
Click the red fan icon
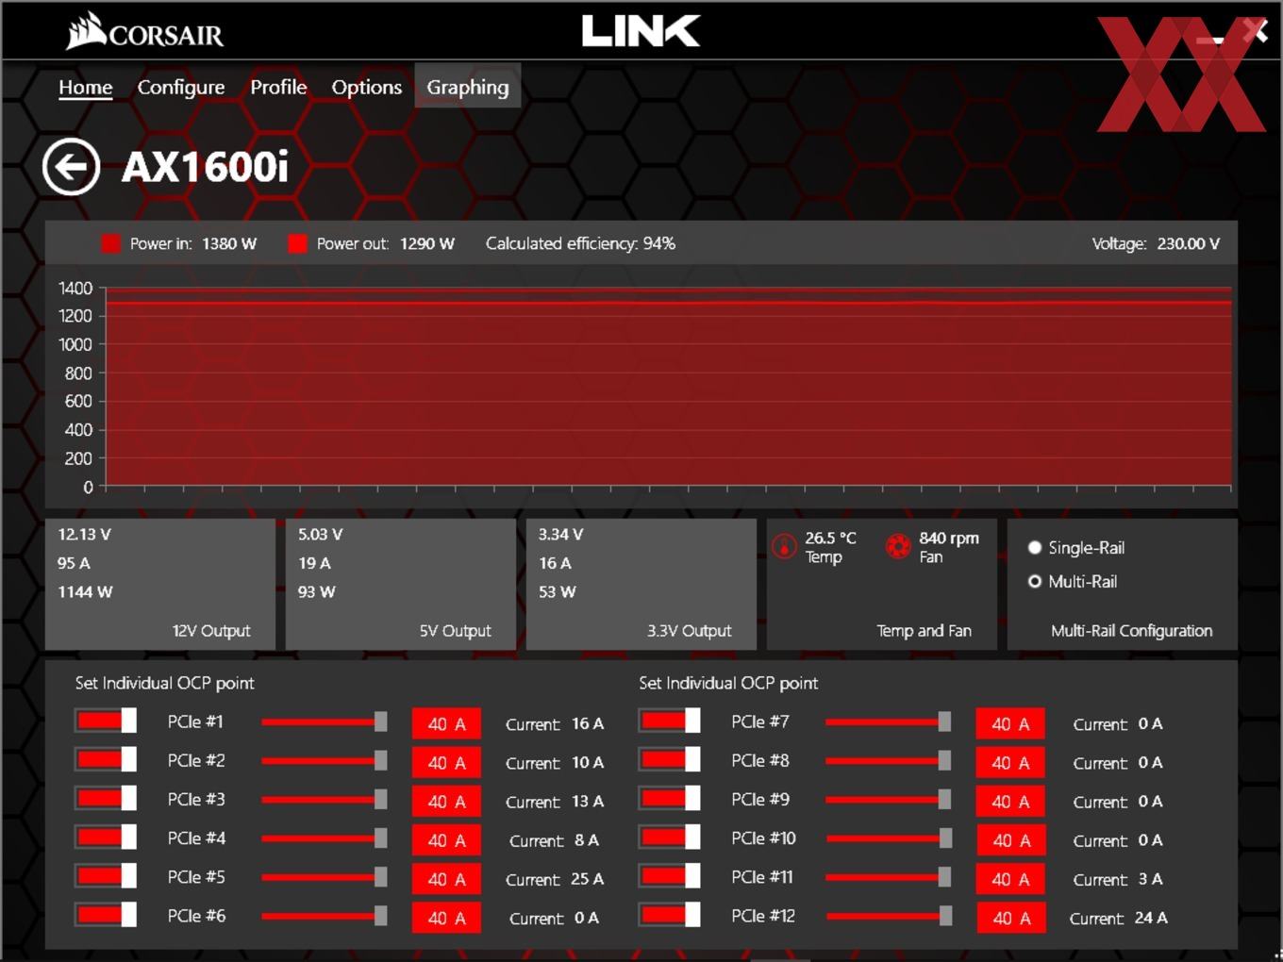[898, 546]
